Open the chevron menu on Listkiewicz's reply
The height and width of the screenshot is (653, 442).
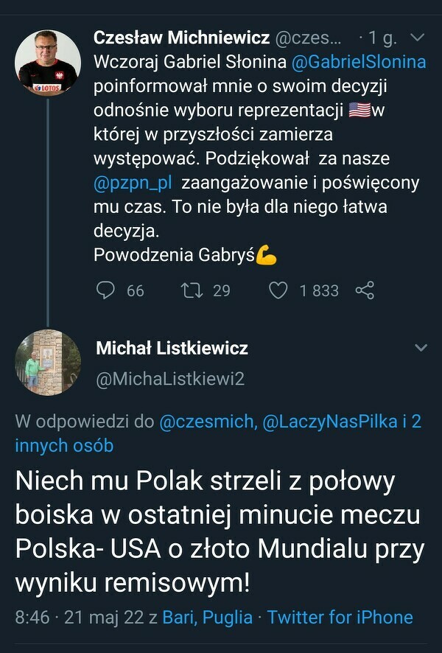[x=421, y=347]
